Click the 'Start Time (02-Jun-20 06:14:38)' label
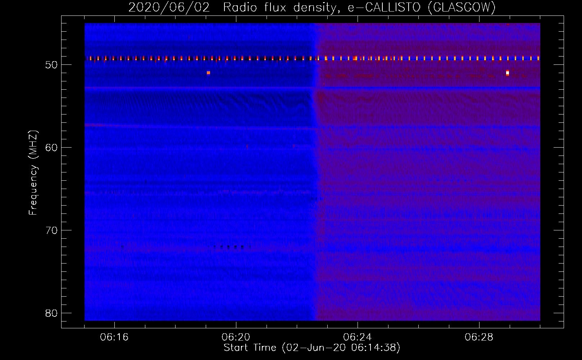The height and width of the screenshot is (360, 582). [312, 348]
